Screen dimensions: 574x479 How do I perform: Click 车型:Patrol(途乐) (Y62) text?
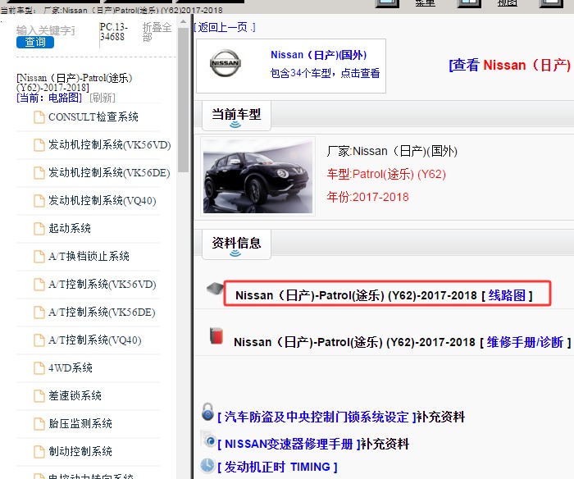(386, 174)
